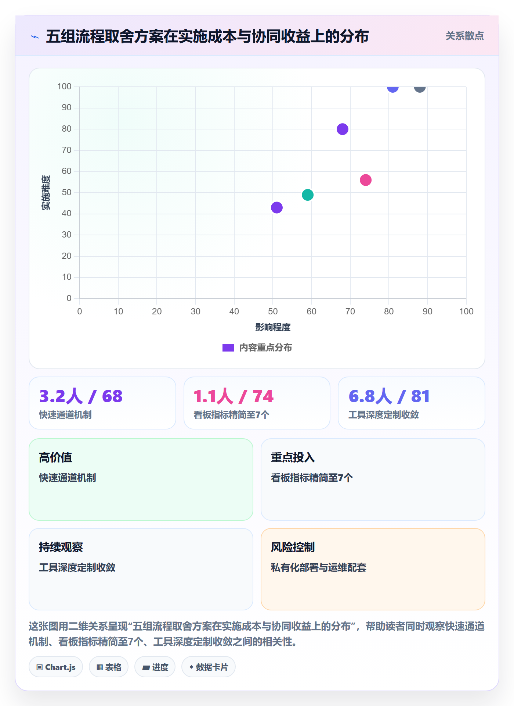Click the 关系散点 label in the header
Viewport: 514px width, 706px height.
(x=464, y=36)
